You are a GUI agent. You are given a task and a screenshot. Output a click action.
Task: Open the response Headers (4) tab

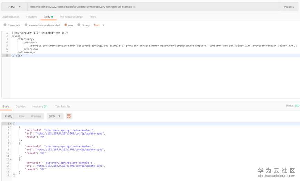pyautogui.click(x=40, y=106)
